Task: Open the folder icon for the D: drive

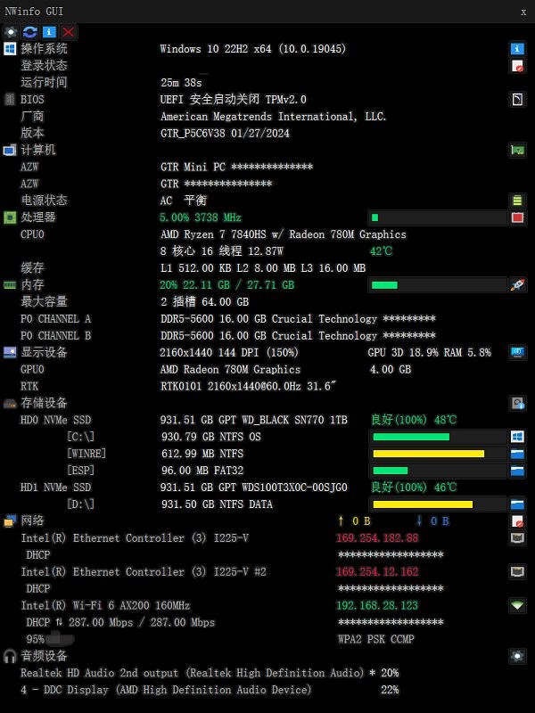Action: 517,504
